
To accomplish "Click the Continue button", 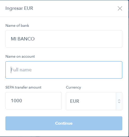I will [64, 123].
